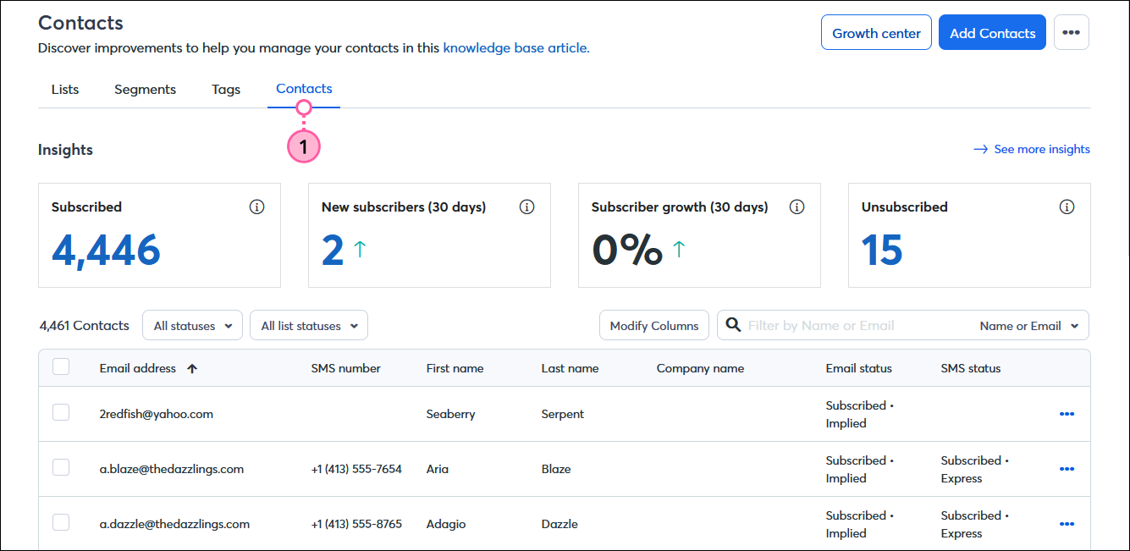Viewport: 1130px width, 551px height.
Task: Click the sort arrow next to Email address
Action: point(192,368)
